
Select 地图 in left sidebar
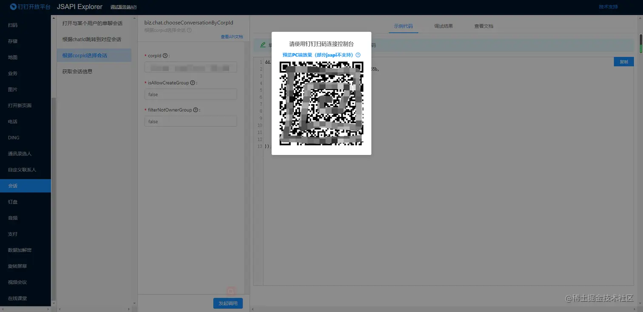(25, 57)
